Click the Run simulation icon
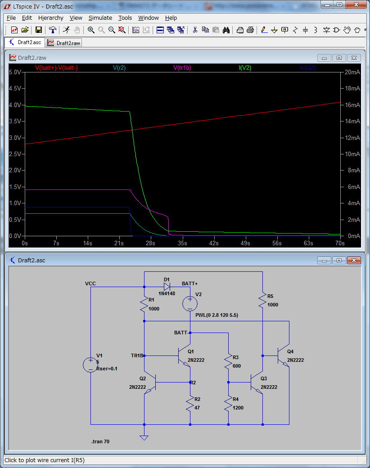 click(66, 30)
